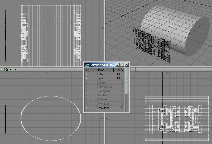The width and height of the screenshot is (212, 144).
Task: Click the 3 Vertices row label
Action: click(103, 108)
